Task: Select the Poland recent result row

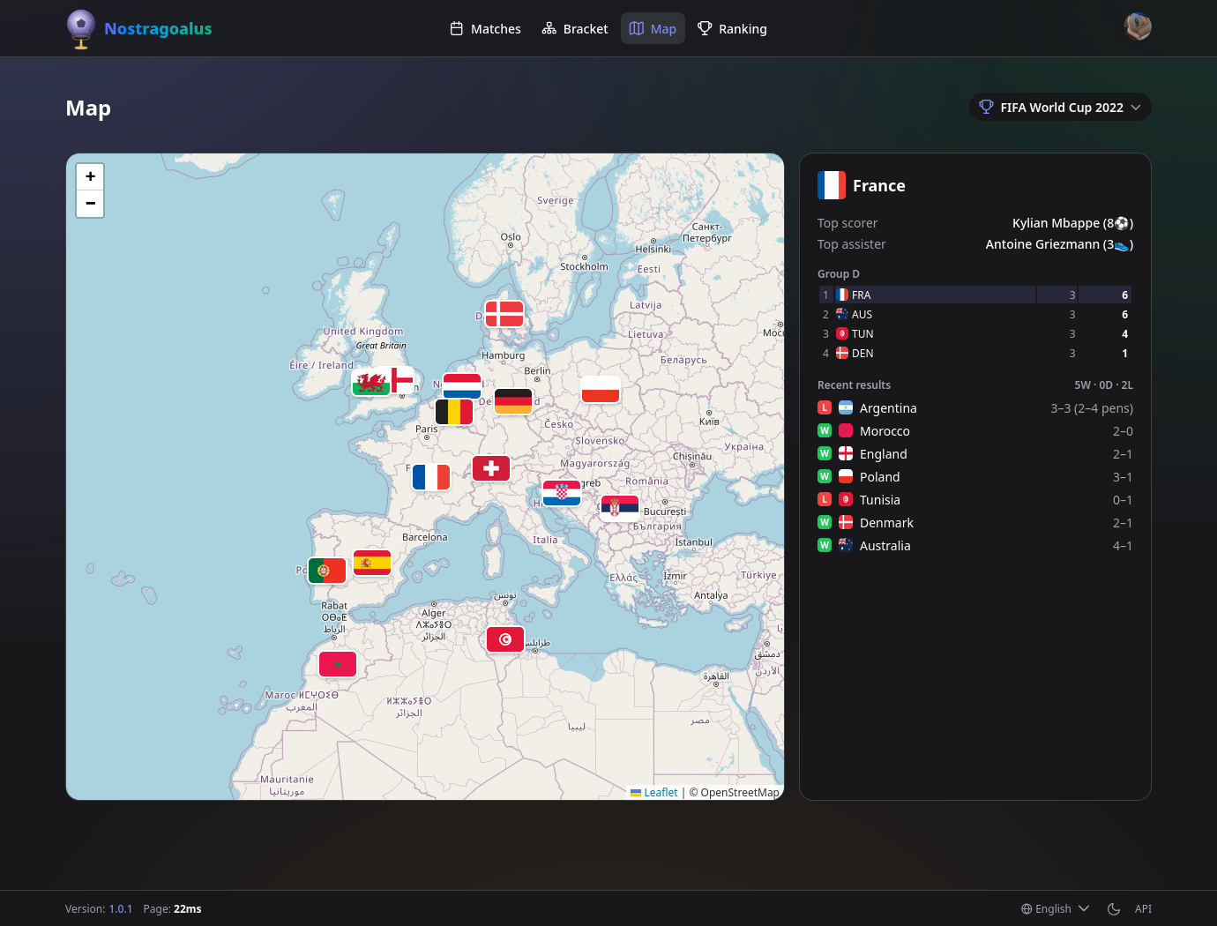Action: pyautogui.click(x=975, y=477)
